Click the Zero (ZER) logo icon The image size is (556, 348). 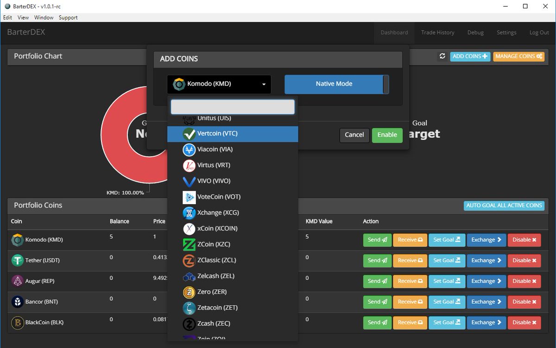coord(189,292)
